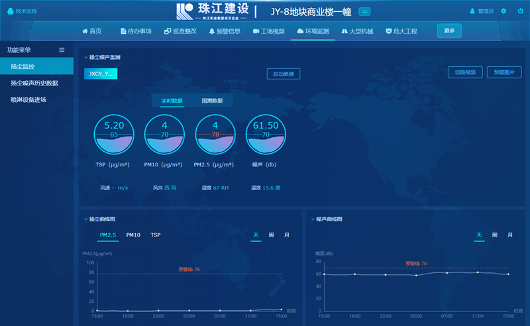Click the 启动喷淋 button

click(x=284, y=74)
